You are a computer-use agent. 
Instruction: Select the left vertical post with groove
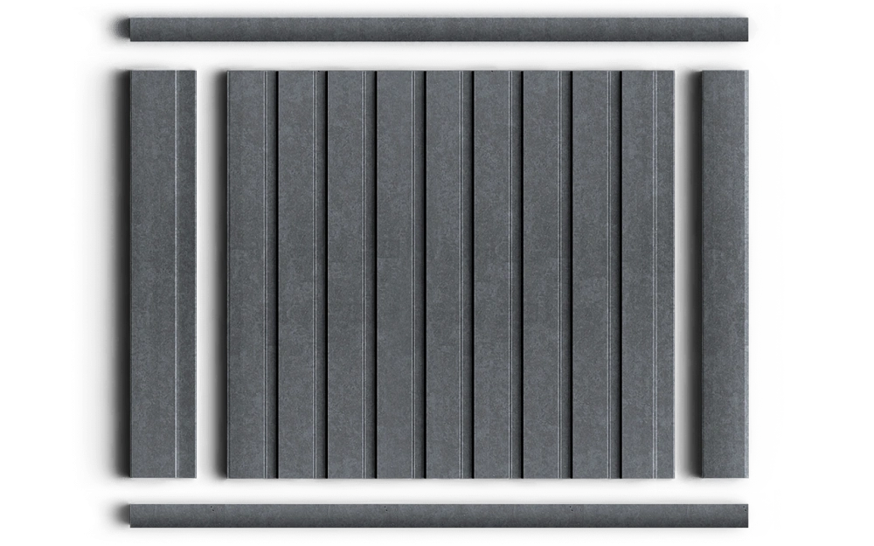pyautogui.click(x=163, y=274)
